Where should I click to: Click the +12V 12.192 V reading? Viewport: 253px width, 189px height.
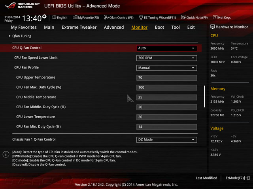tap(216, 141)
